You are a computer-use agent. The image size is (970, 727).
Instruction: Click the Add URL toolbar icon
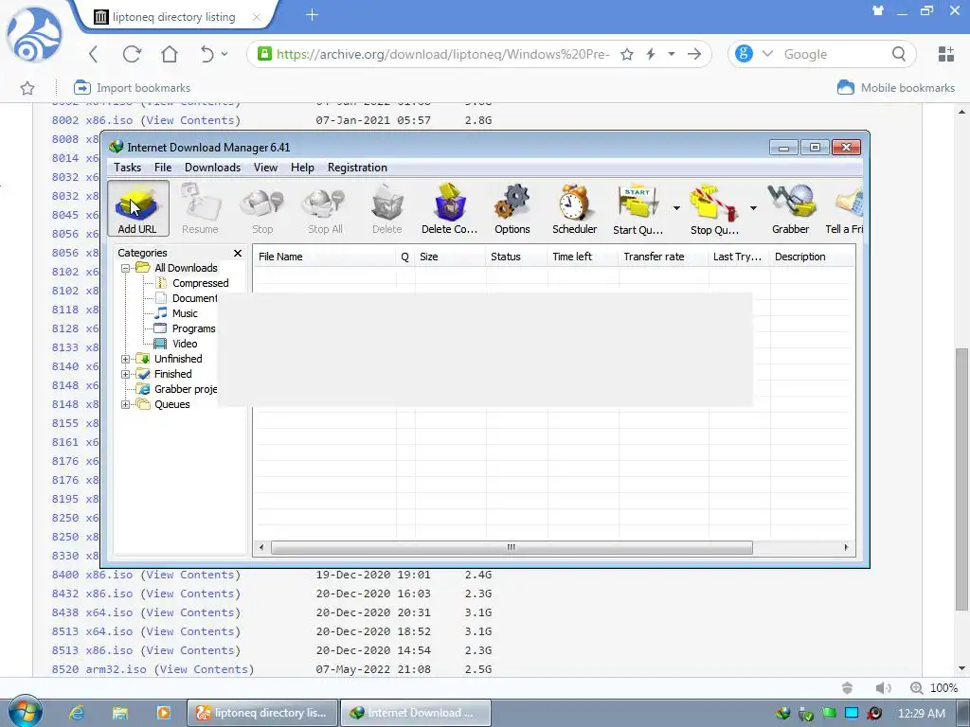pos(137,208)
